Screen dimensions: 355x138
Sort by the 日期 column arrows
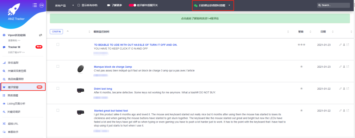click(333, 32)
